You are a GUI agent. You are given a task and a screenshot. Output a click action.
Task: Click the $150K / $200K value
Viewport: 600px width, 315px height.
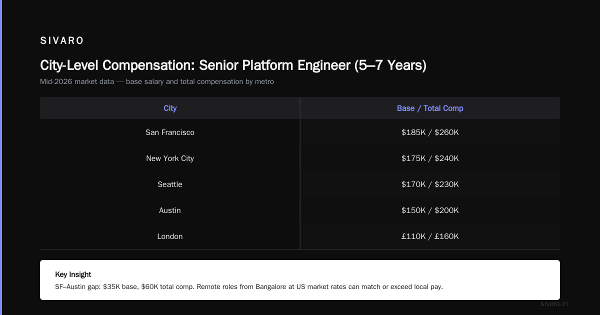click(430, 210)
